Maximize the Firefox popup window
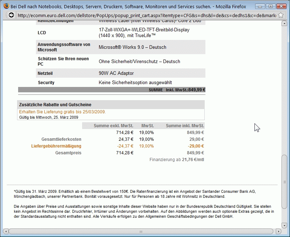The image size is (290, 237). click(x=270, y=6)
